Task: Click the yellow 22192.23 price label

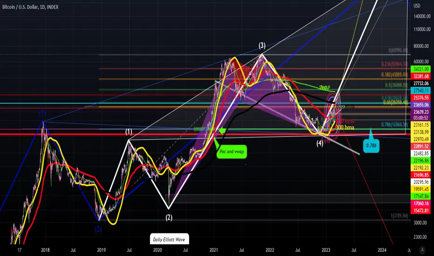Action: pyautogui.click(x=420, y=168)
